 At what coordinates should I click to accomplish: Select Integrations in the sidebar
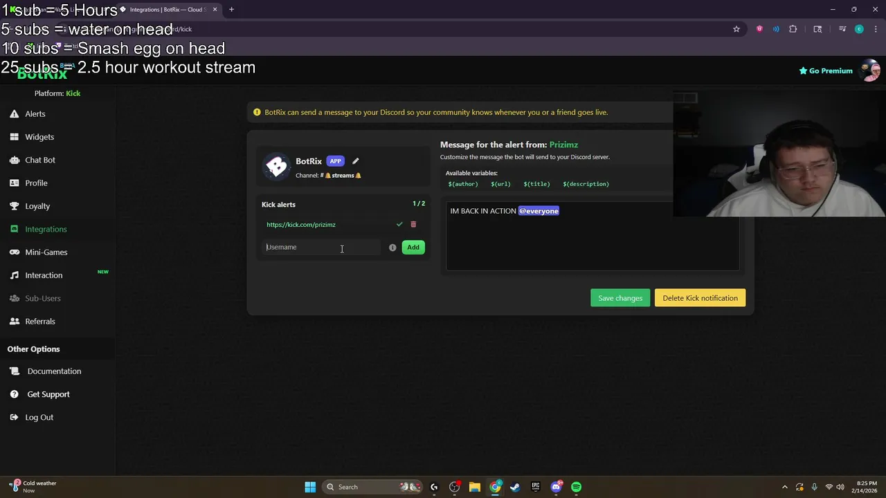click(46, 229)
